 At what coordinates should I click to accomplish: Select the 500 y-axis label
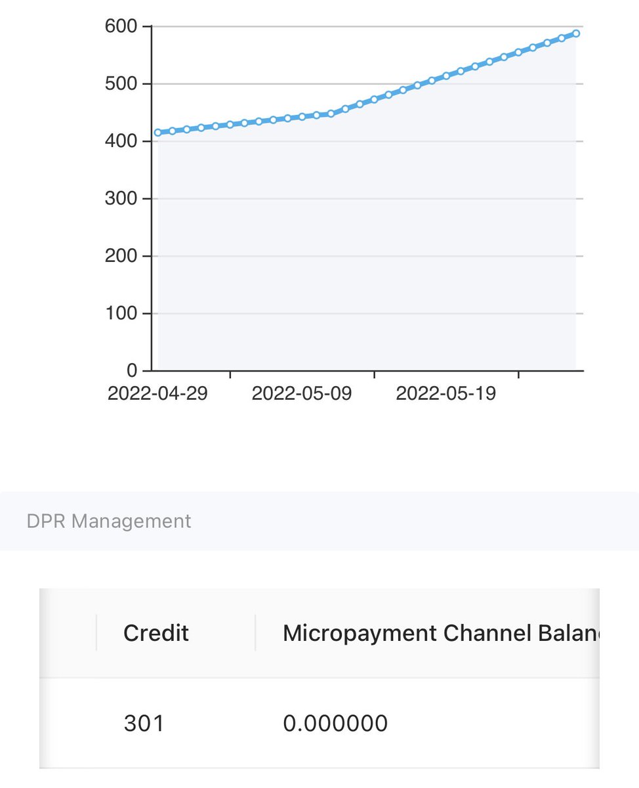point(120,84)
